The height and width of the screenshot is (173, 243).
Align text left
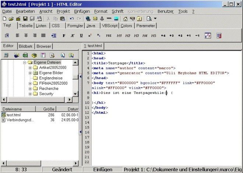(17, 35)
